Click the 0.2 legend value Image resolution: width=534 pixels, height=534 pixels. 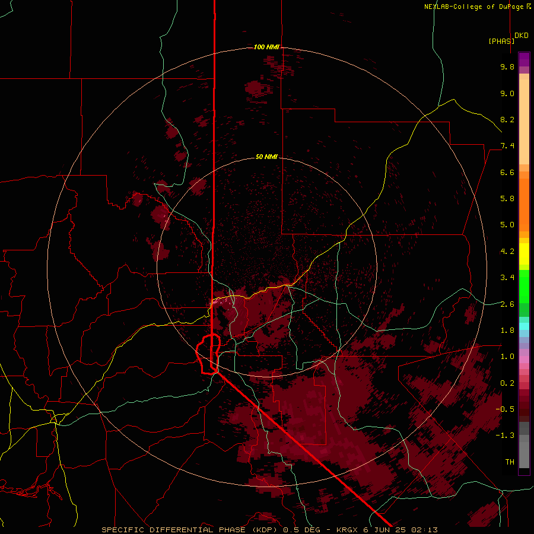click(x=507, y=383)
